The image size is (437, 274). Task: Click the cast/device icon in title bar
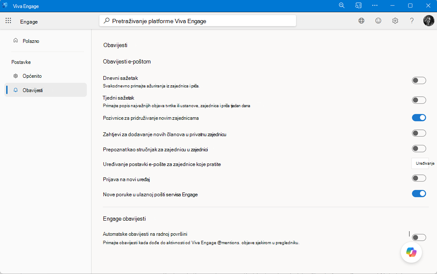click(358, 5)
